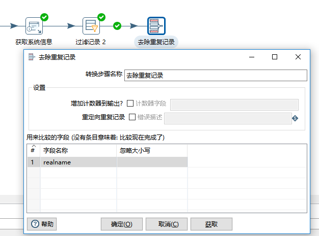Click 忽略大小写 cell in row 1
319x236 pixels.
[152, 162]
